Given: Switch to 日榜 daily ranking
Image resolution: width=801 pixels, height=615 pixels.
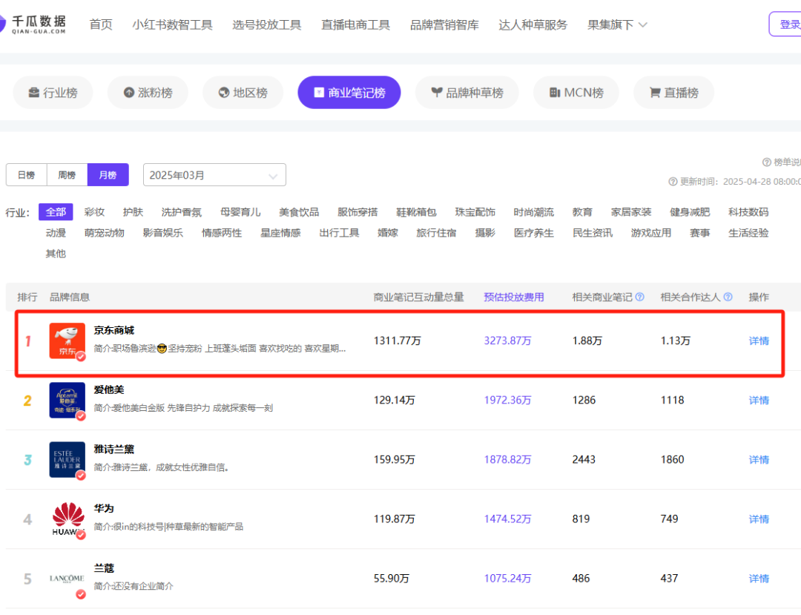Looking at the screenshot, I should (26, 175).
